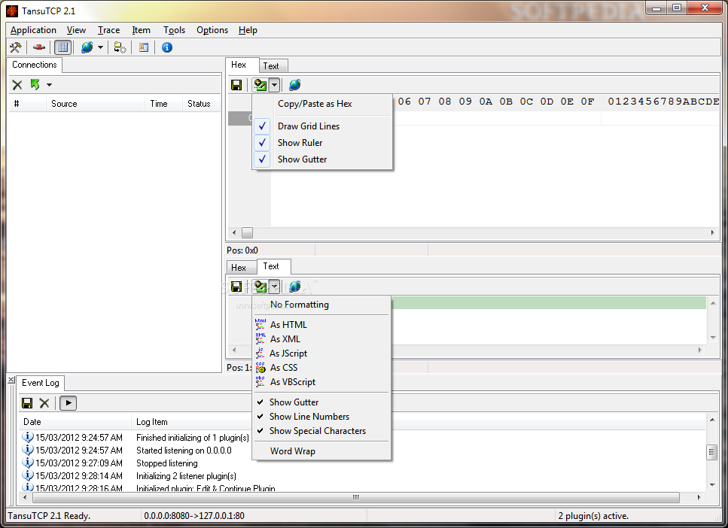Click hex view horizontal scrollbar thumb
This screenshot has height=528, width=728.
[x=248, y=232]
